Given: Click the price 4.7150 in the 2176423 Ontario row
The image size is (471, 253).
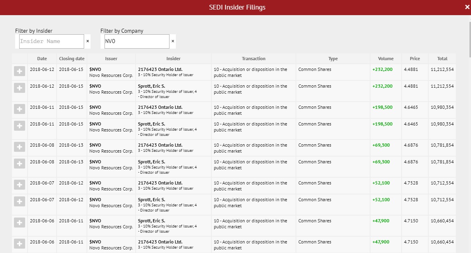Looking at the screenshot, I should click(411, 242).
